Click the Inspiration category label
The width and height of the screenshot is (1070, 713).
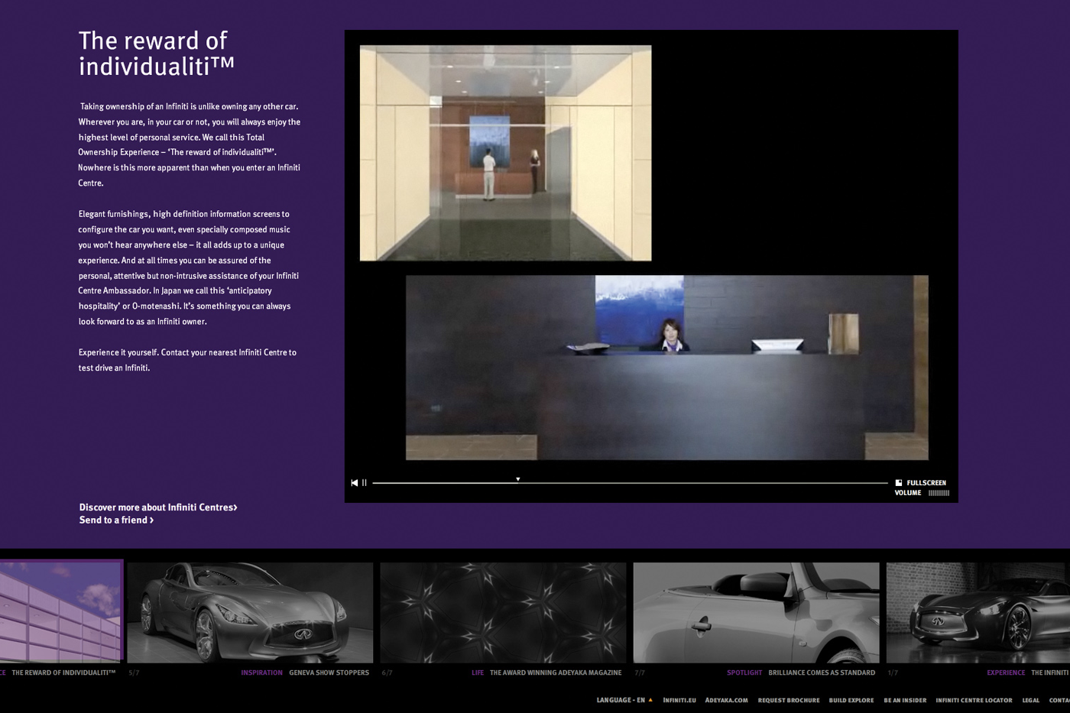(262, 673)
